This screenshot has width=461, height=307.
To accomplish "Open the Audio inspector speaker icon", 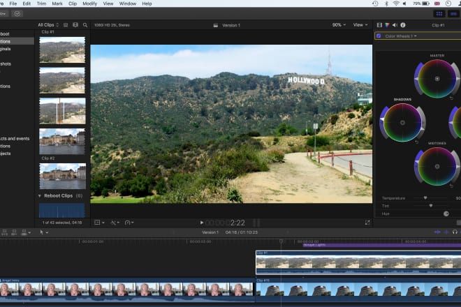I will [x=395, y=25].
